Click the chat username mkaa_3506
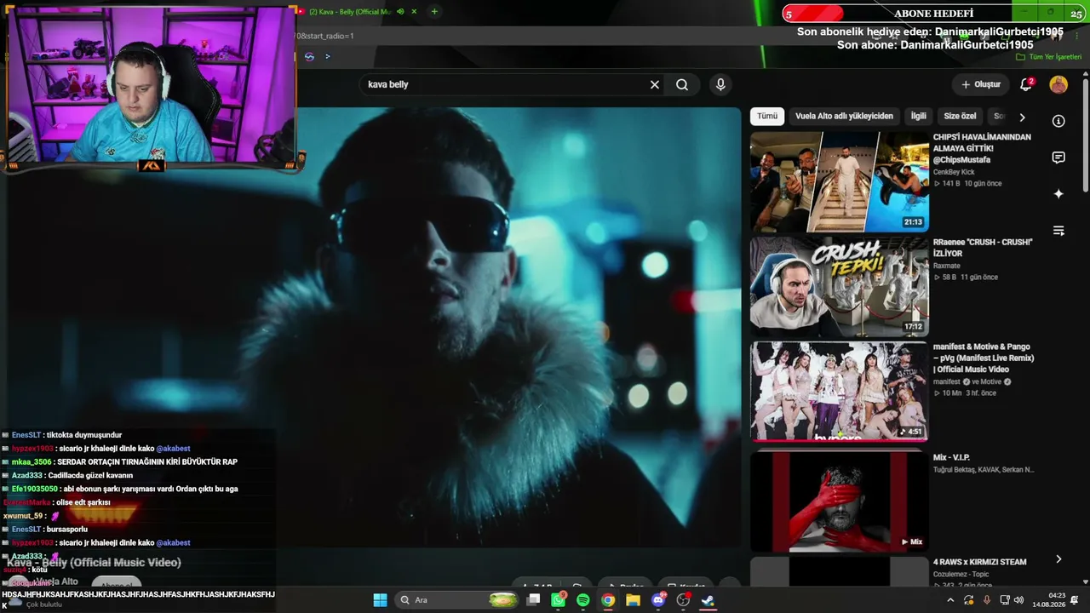1090x613 pixels. [32, 462]
